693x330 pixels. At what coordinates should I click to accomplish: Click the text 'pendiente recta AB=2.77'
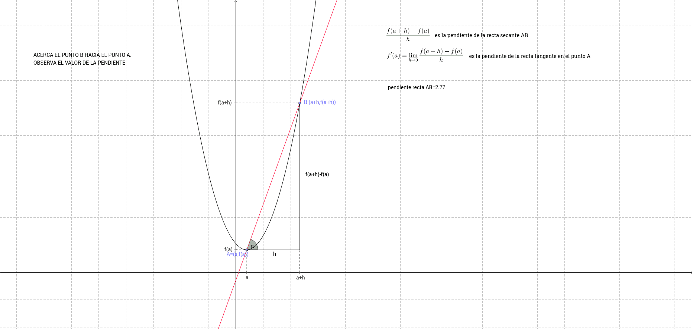point(417,87)
